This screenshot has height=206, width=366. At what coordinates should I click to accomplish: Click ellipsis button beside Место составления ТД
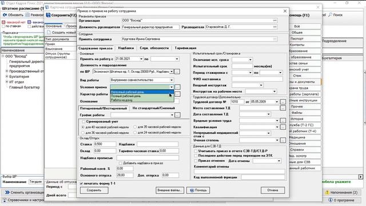coord(283,108)
